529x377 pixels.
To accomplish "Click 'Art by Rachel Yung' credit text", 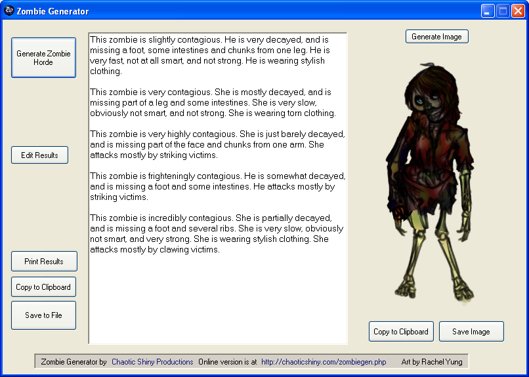I will (x=432, y=362).
